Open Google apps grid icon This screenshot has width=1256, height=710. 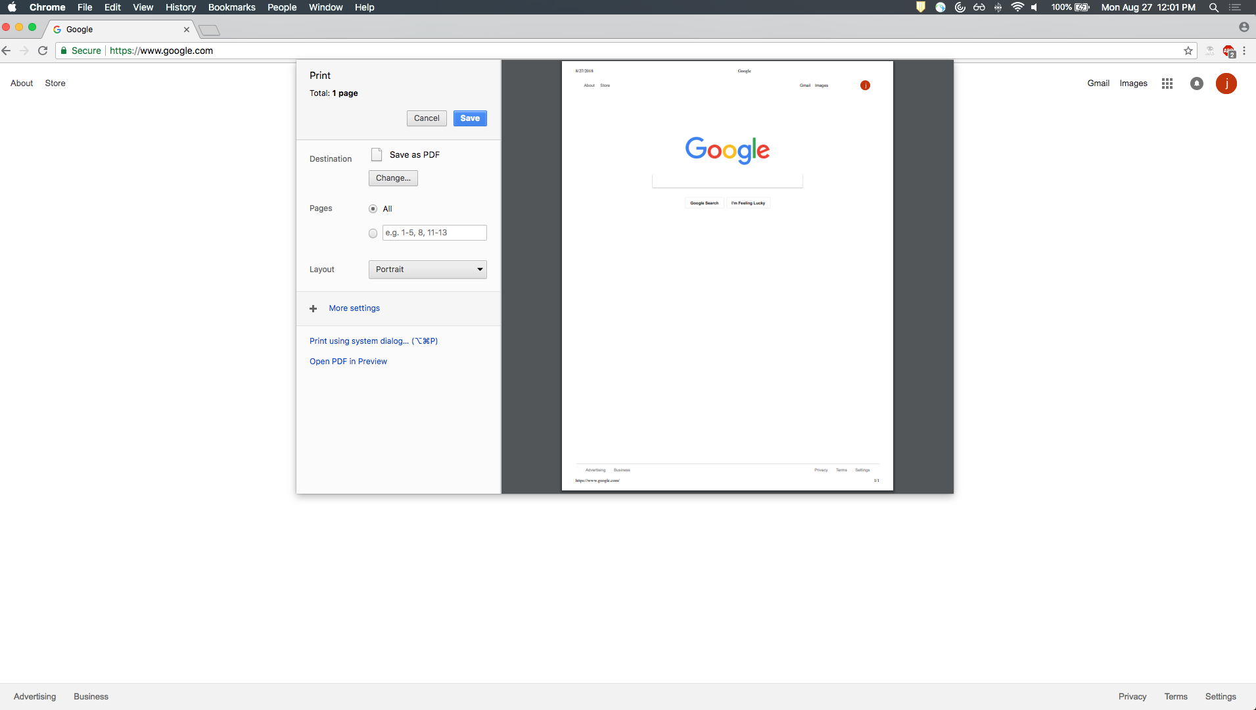(x=1167, y=83)
